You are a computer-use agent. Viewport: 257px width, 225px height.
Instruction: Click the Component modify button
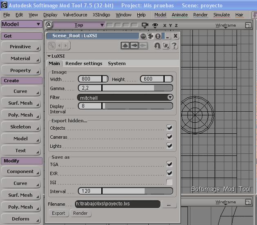[x=21, y=171]
